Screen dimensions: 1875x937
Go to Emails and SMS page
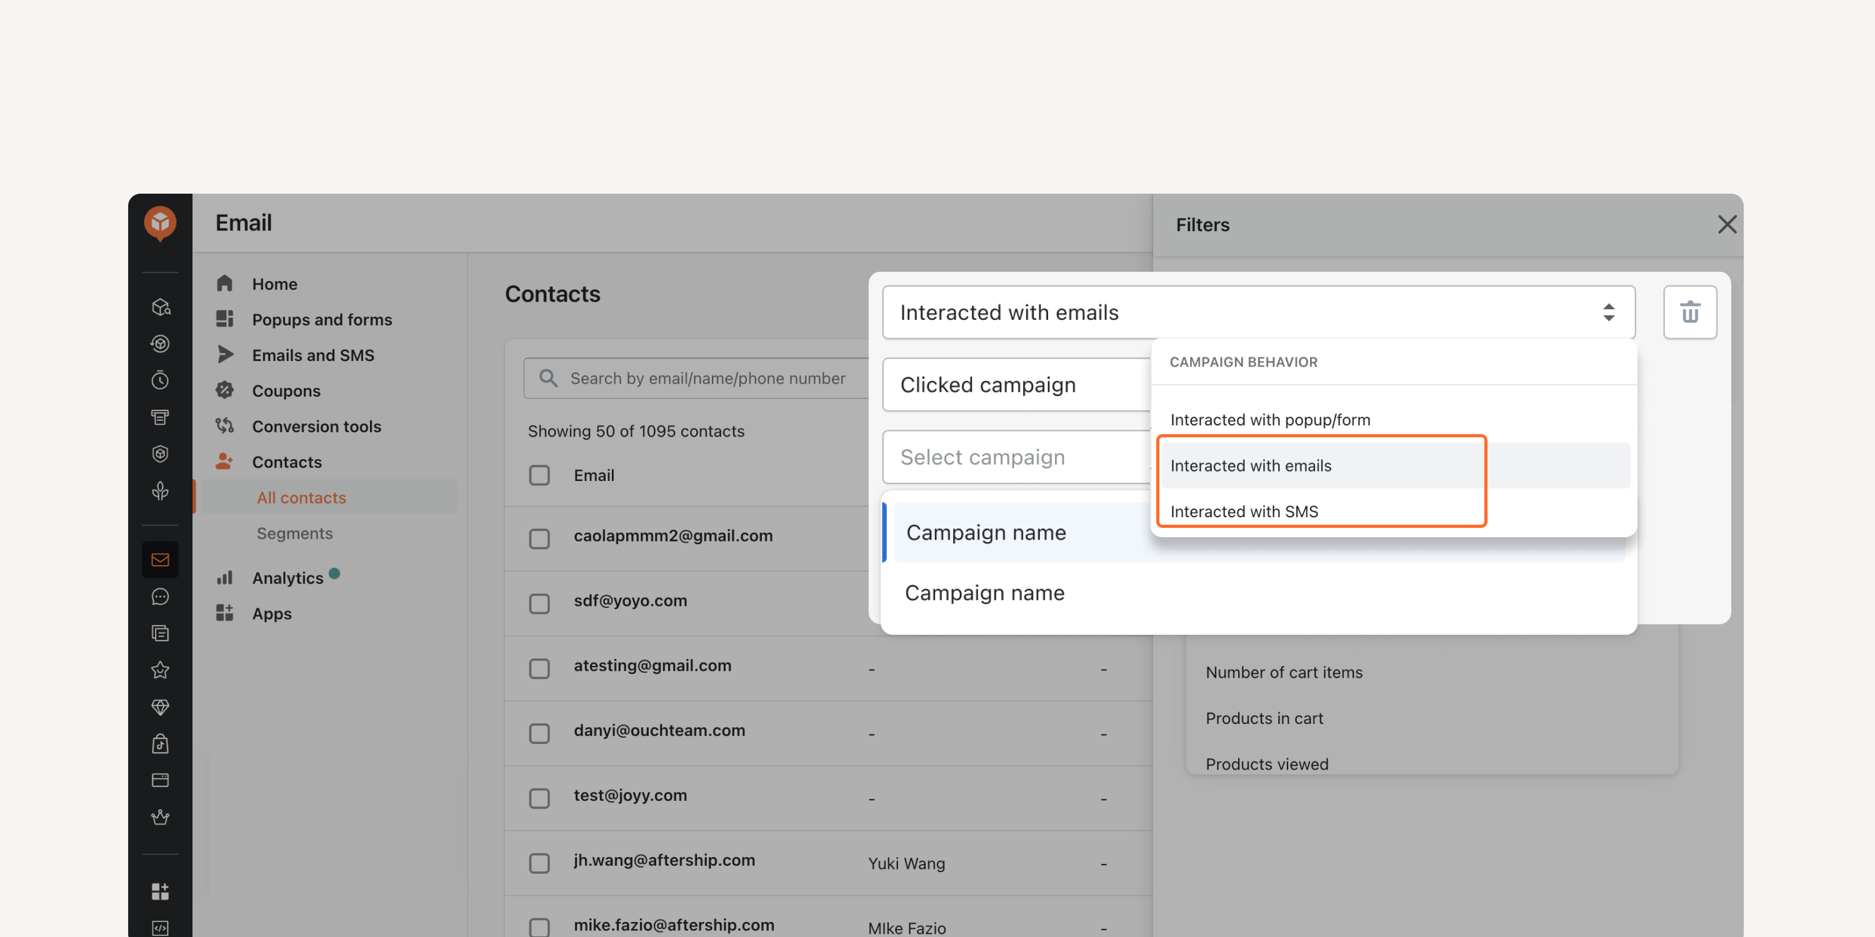coord(313,355)
